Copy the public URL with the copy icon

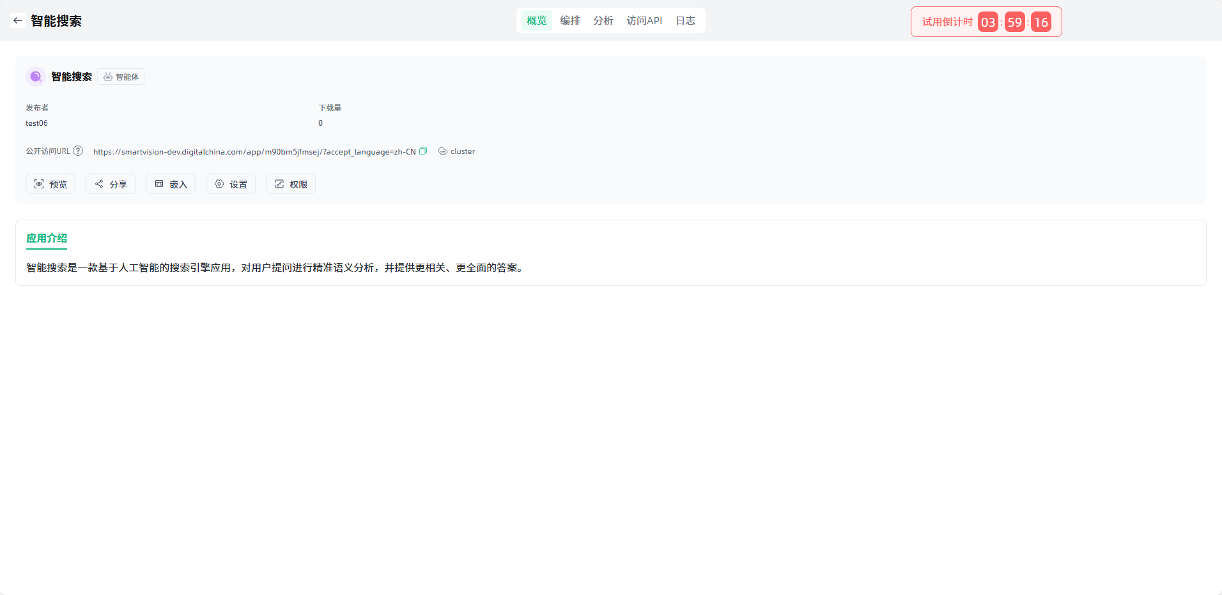pyautogui.click(x=423, y=151)
